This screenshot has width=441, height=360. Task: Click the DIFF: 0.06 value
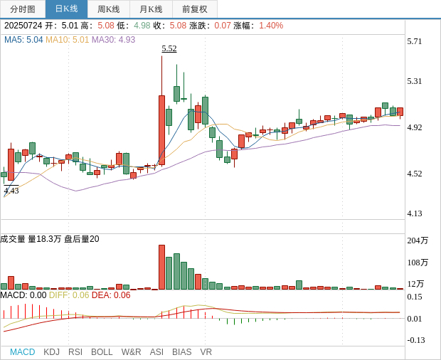[x=69, y=295]
